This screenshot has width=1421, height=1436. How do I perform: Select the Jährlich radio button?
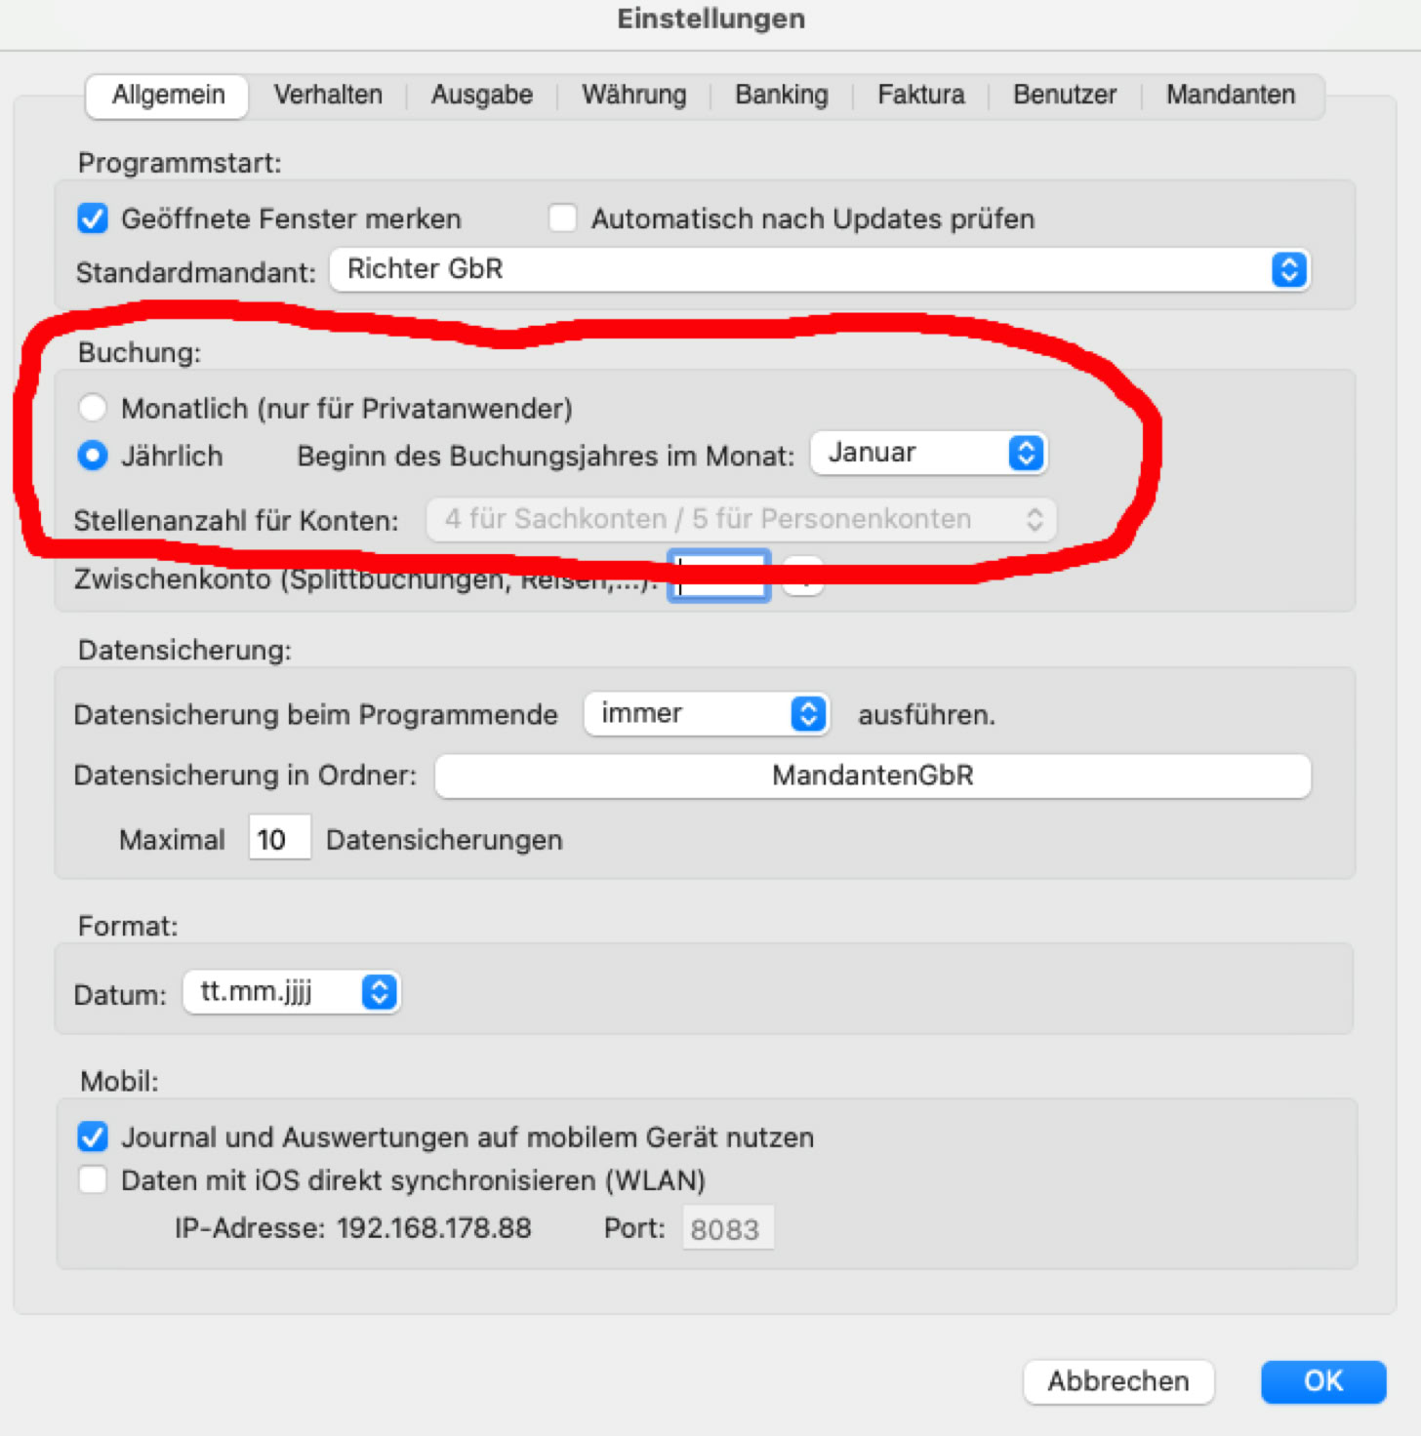[x=93, y=456]
